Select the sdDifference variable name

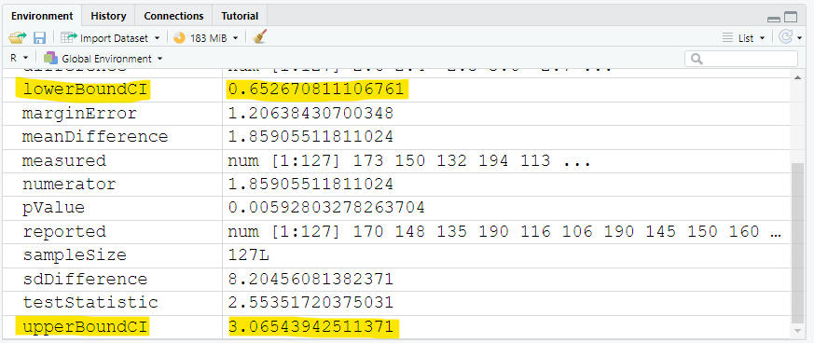click(x=85, y=280)
